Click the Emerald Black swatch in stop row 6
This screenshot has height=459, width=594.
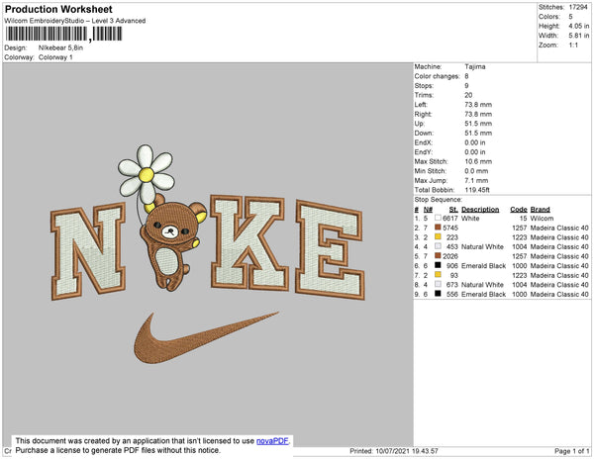point(438,265)
